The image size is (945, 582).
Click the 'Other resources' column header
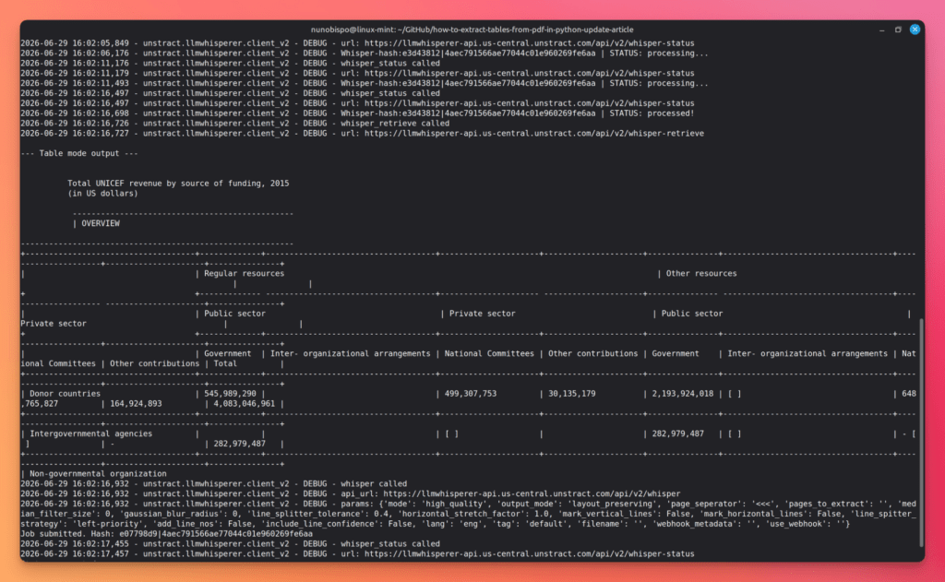click(701, 274)
